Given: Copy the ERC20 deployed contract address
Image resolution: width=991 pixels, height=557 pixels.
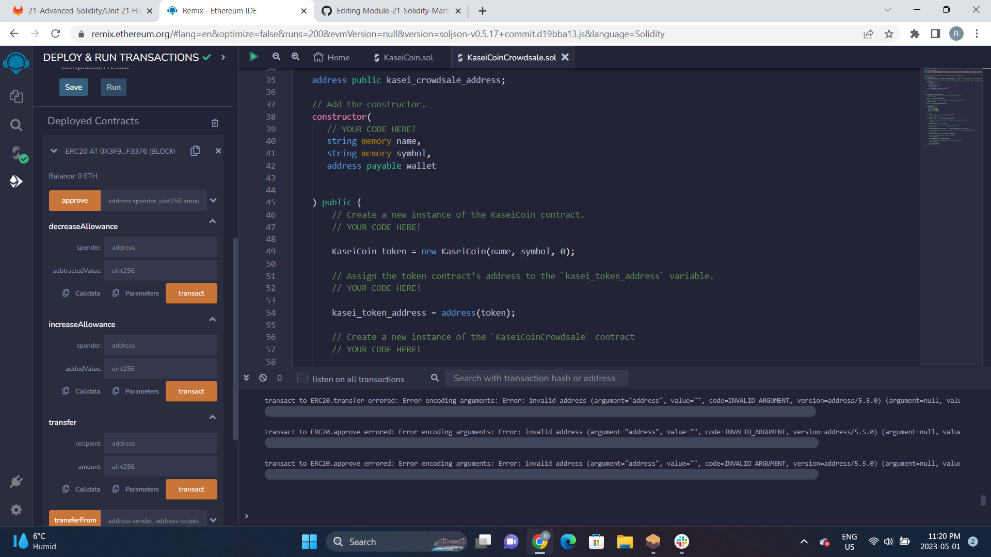Looking at the screenshot, I should [195, 151].
